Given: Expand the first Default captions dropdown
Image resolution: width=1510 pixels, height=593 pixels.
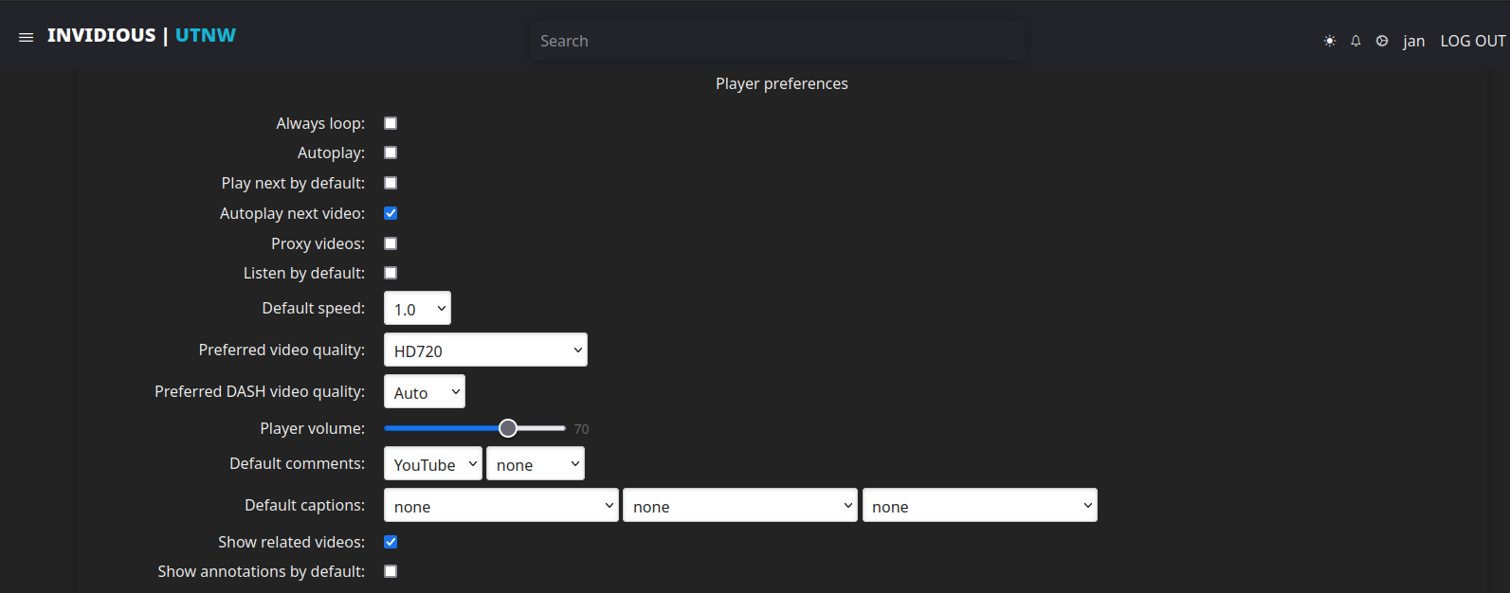Looking at the screenshot, I should coord(500,506).
